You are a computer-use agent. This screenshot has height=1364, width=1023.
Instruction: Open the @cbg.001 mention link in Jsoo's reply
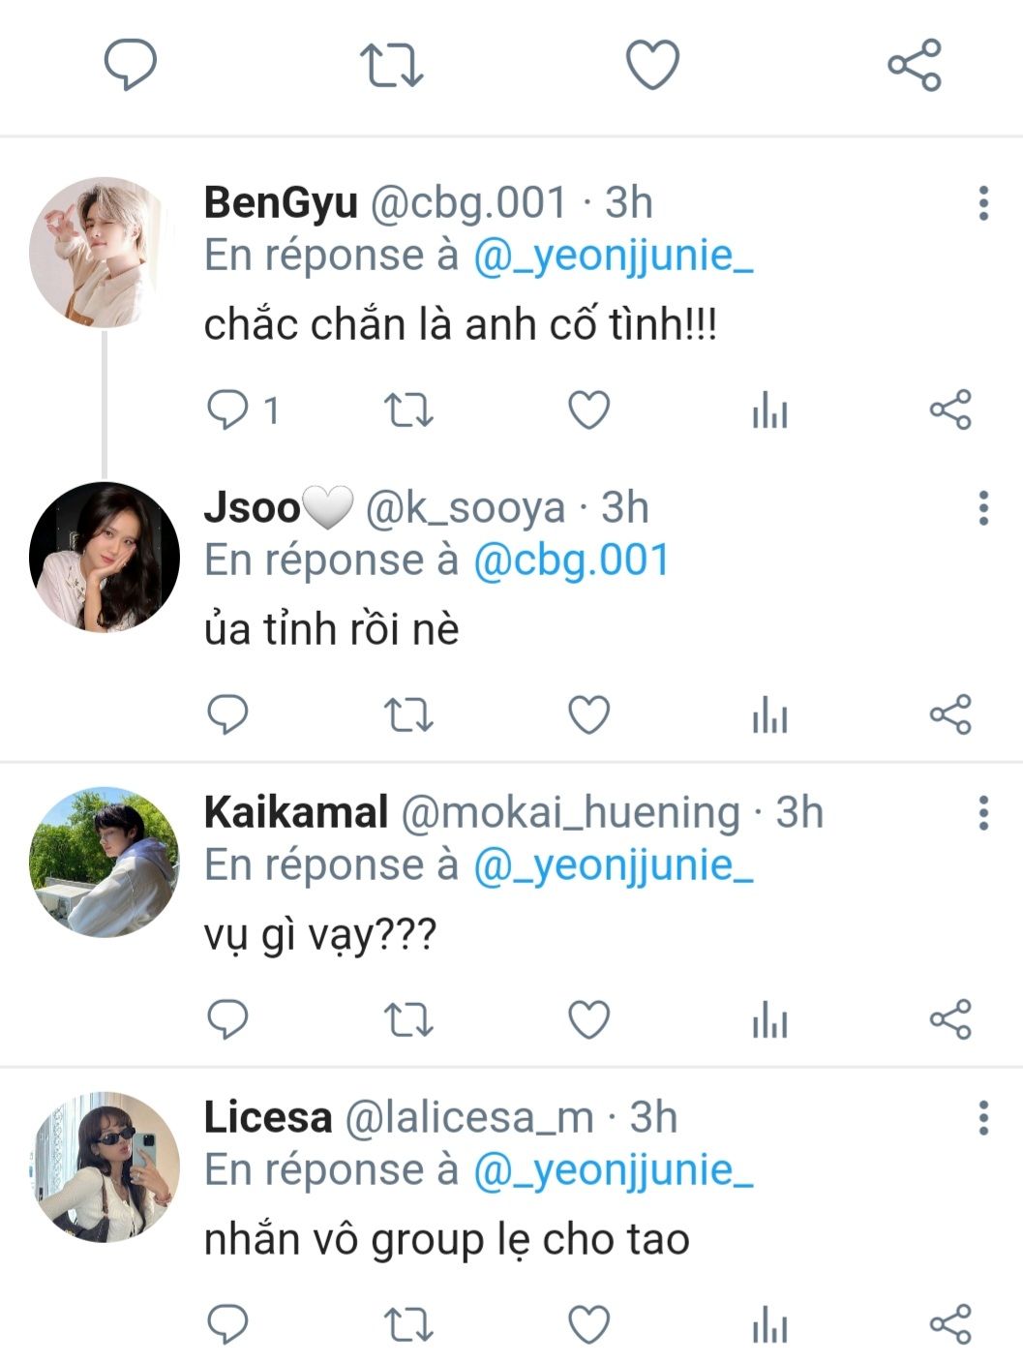pyautogui.click(x=571, y=561)
